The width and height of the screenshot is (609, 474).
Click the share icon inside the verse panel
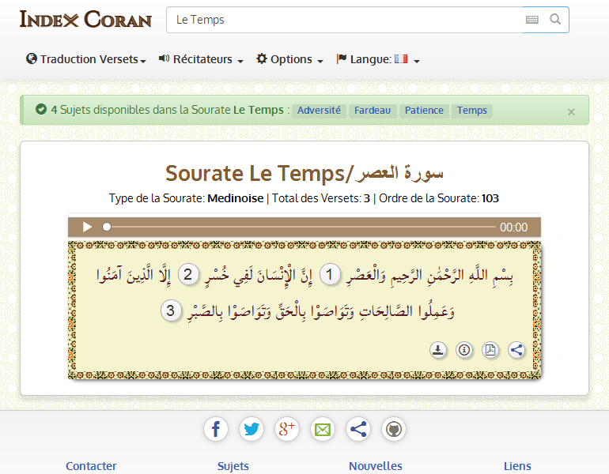pyautogui.click(x=516, y=350)
